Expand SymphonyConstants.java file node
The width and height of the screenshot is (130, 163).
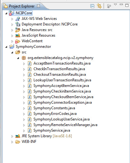(24, 109)
